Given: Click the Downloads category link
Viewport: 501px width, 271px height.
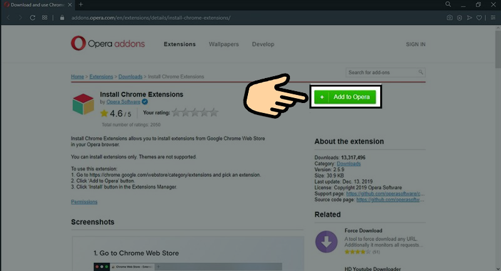Looking at the screenshot, I should tap(349, 164).
